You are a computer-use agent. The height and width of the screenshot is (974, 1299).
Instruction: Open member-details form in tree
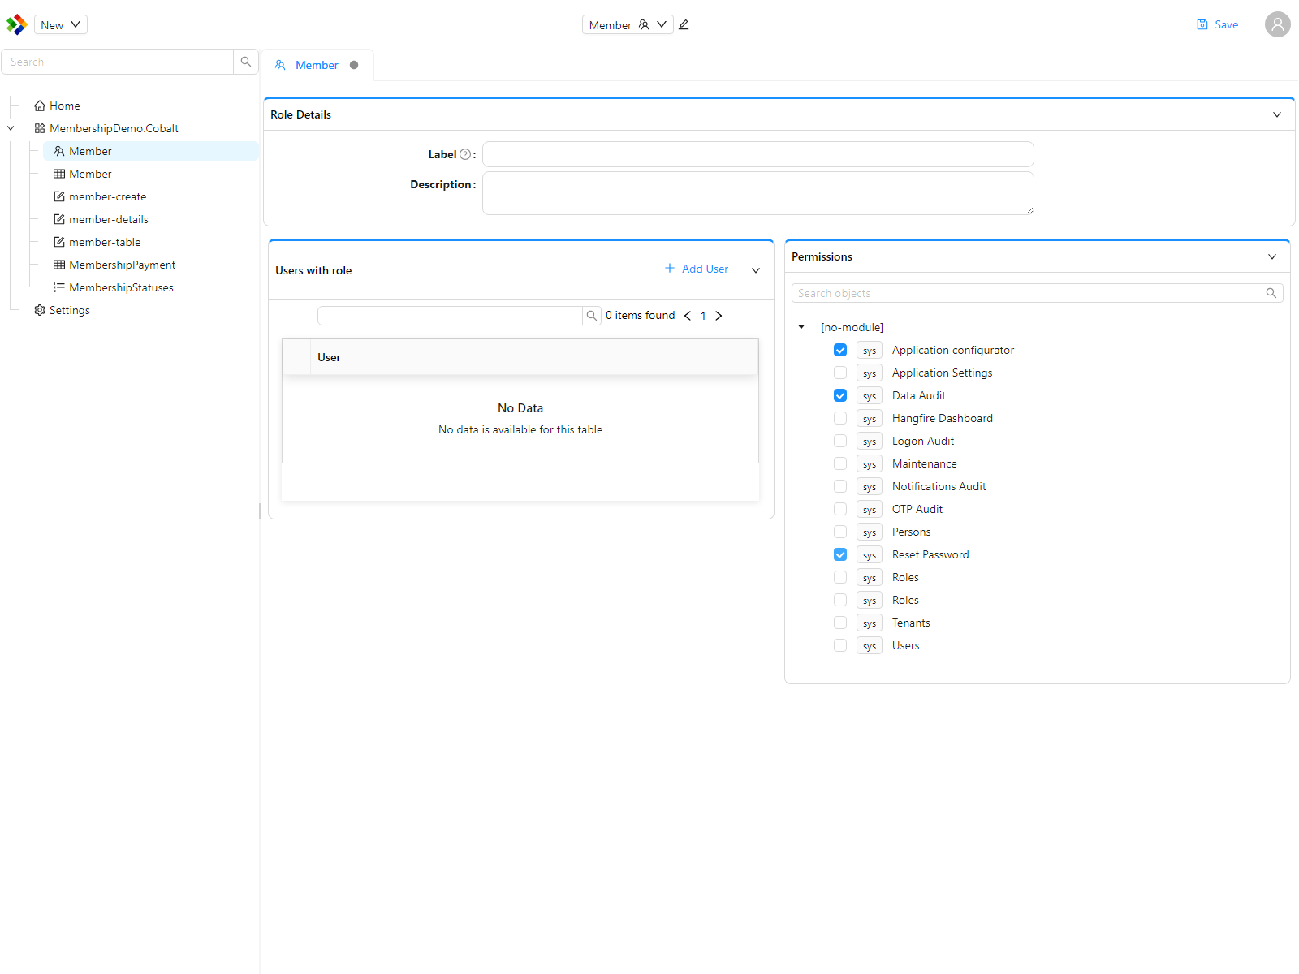tap(101, 219)
